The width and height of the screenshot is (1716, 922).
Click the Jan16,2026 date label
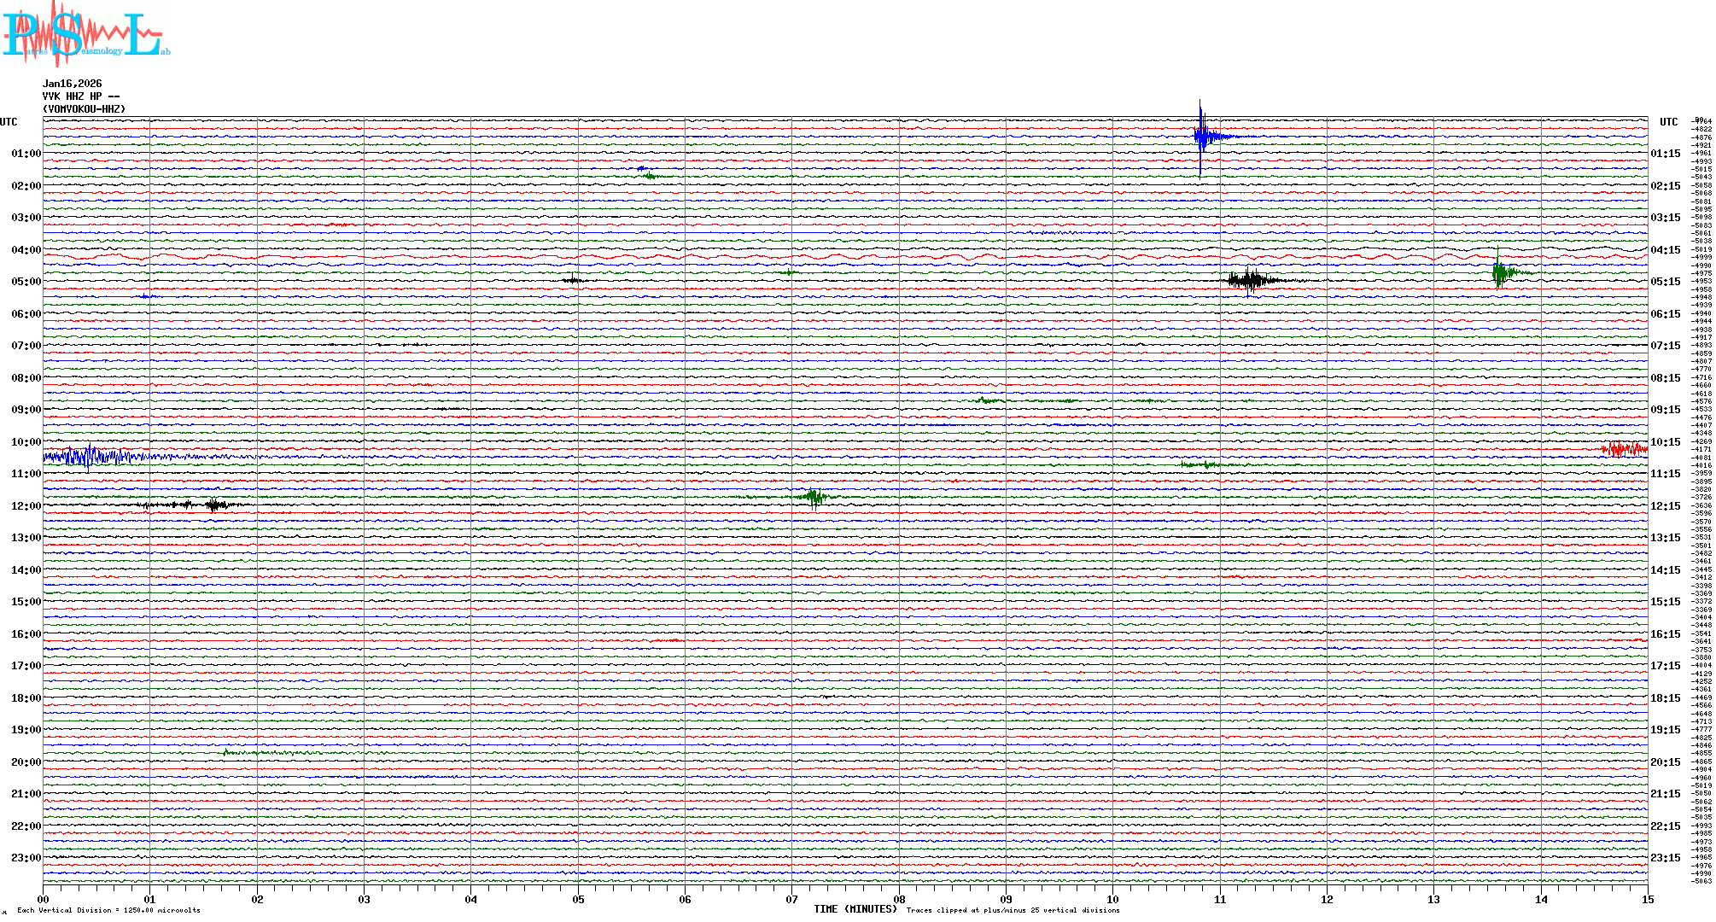tap(72, 84)
